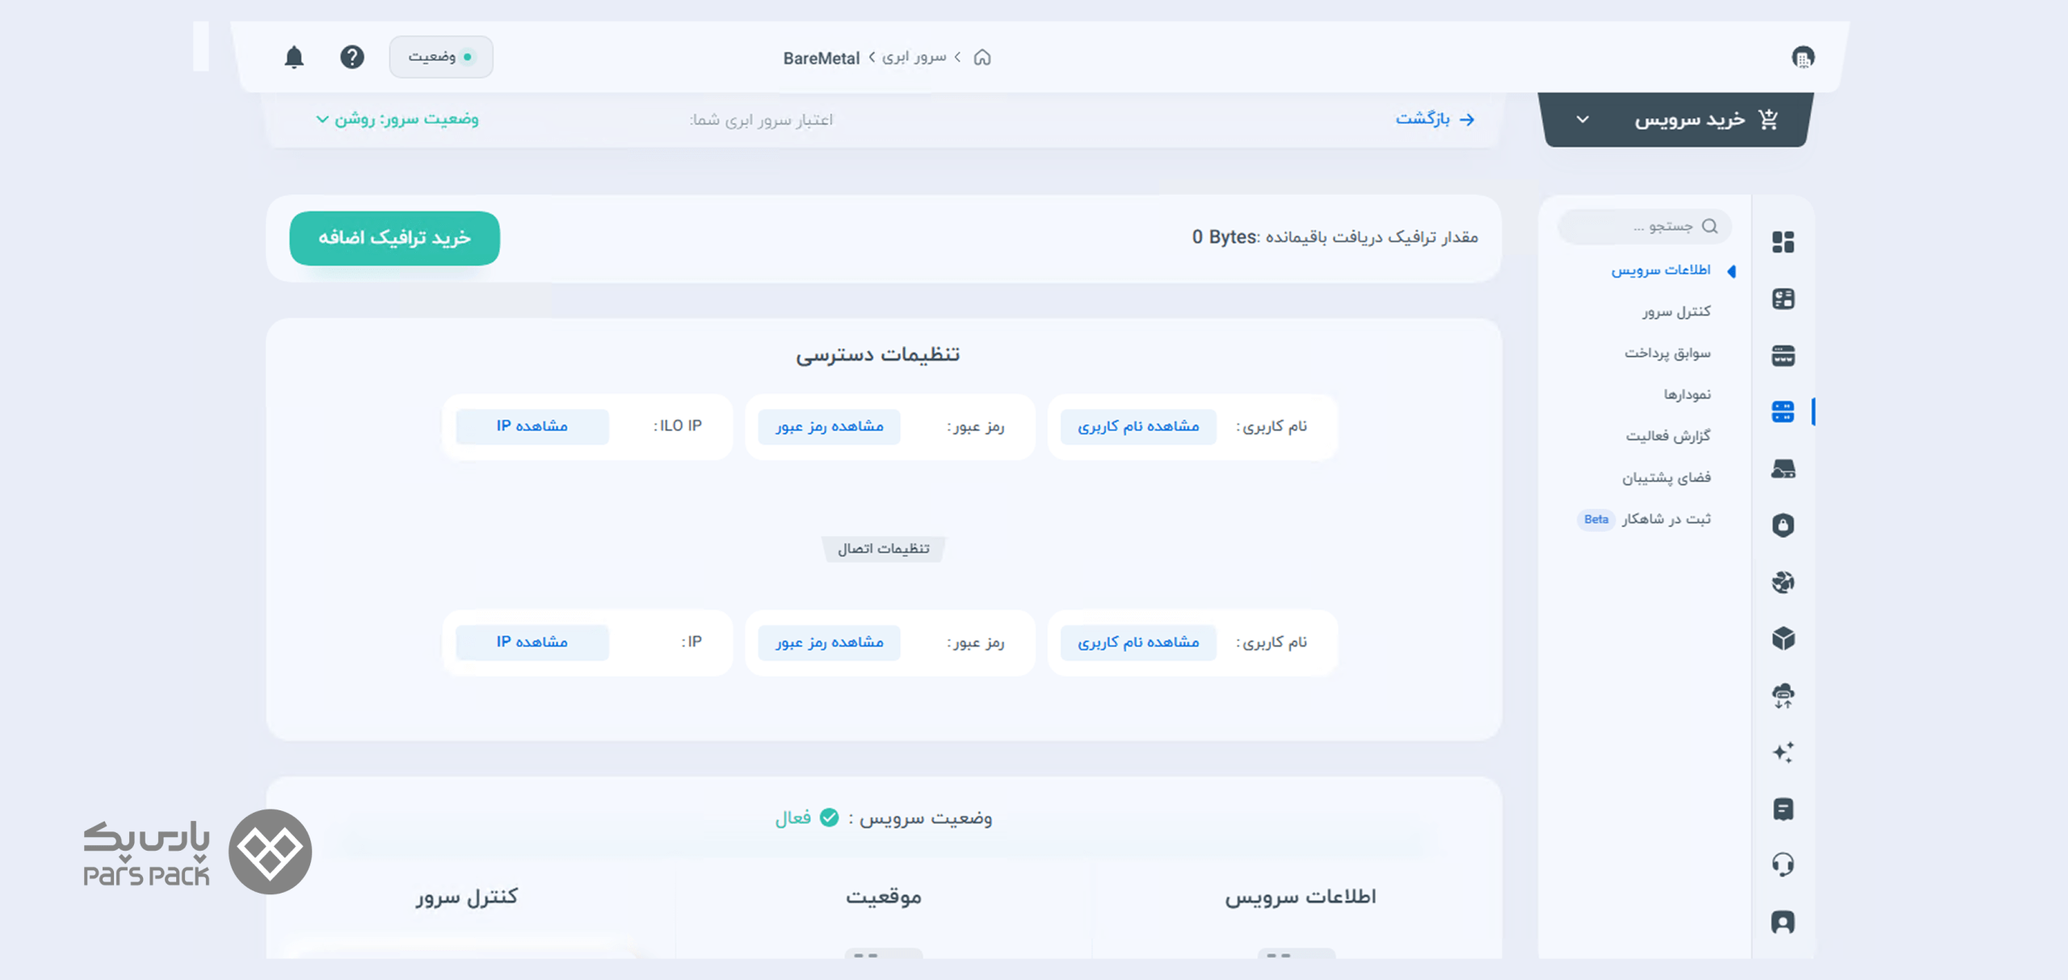
Task: Click the کنترل سرور column heading
Action: tap(467, 897)
